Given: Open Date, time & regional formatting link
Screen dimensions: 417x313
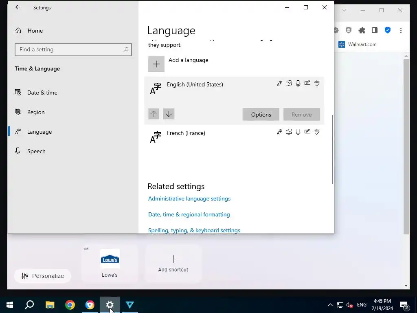Looking at the screenshot, I should pos(189,214).
